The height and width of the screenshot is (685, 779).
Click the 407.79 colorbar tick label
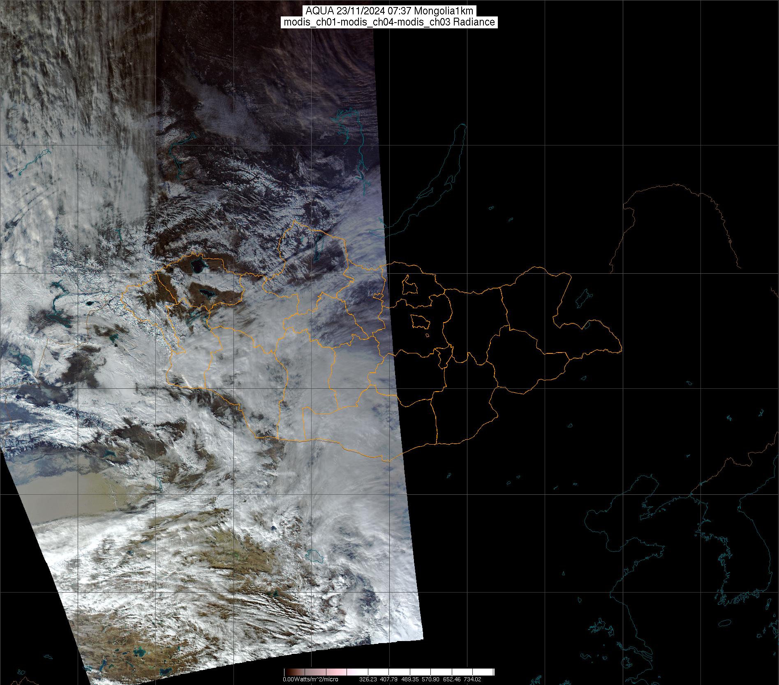pyautogui.click(x=389, y=679)
